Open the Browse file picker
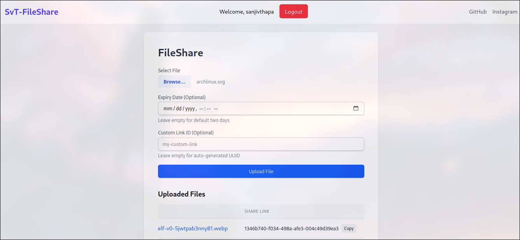 pos(174,82)
